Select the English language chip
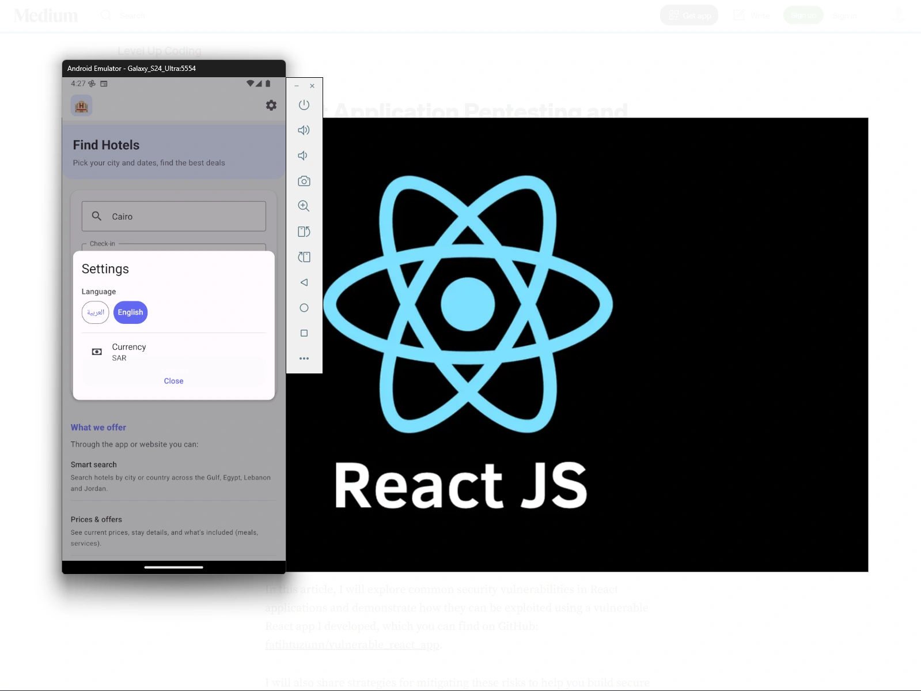The width and height of the screenshot is (921, 691). click(x=131, y=312)
